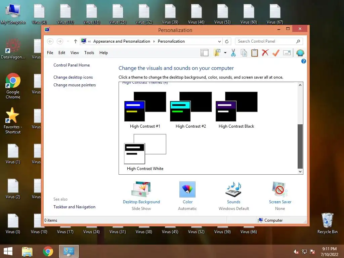This screenshot has height=258, width=344.
Task: Open the File menu
Action: 50,53
